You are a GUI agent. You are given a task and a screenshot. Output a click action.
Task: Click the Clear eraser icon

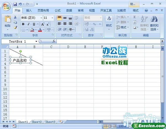click(135, 28)
